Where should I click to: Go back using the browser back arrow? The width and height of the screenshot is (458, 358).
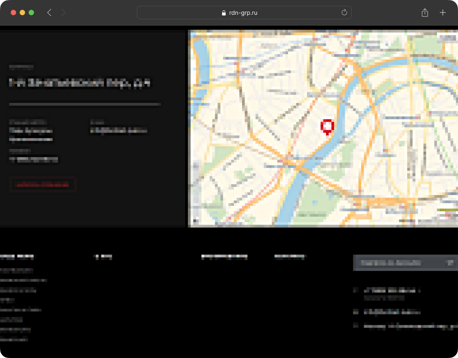49,13
